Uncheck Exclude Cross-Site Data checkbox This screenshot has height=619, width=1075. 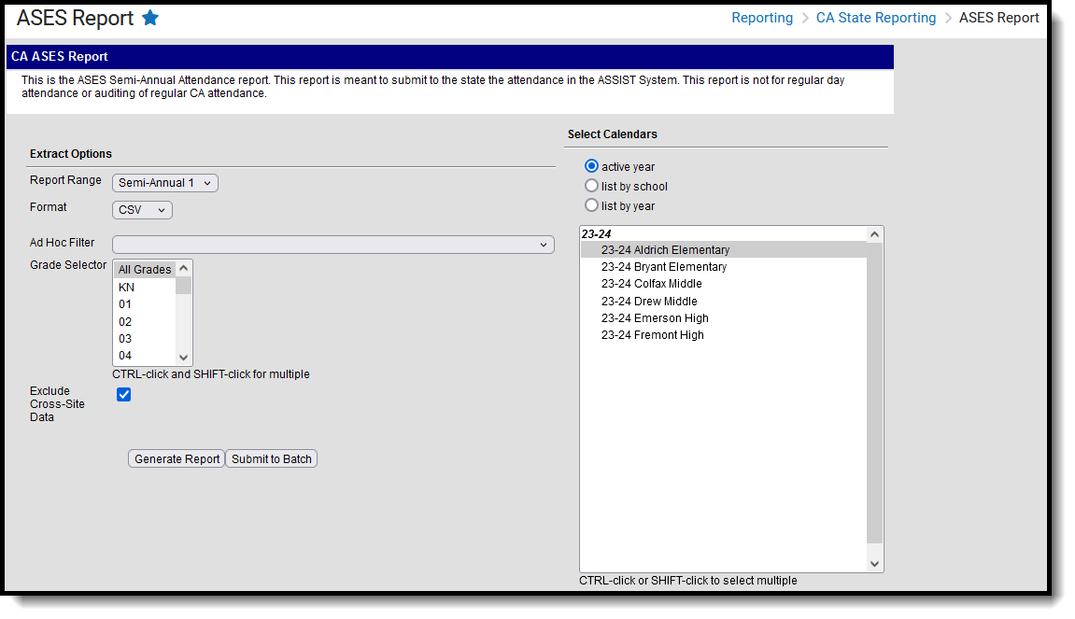(x=123, y=395)
